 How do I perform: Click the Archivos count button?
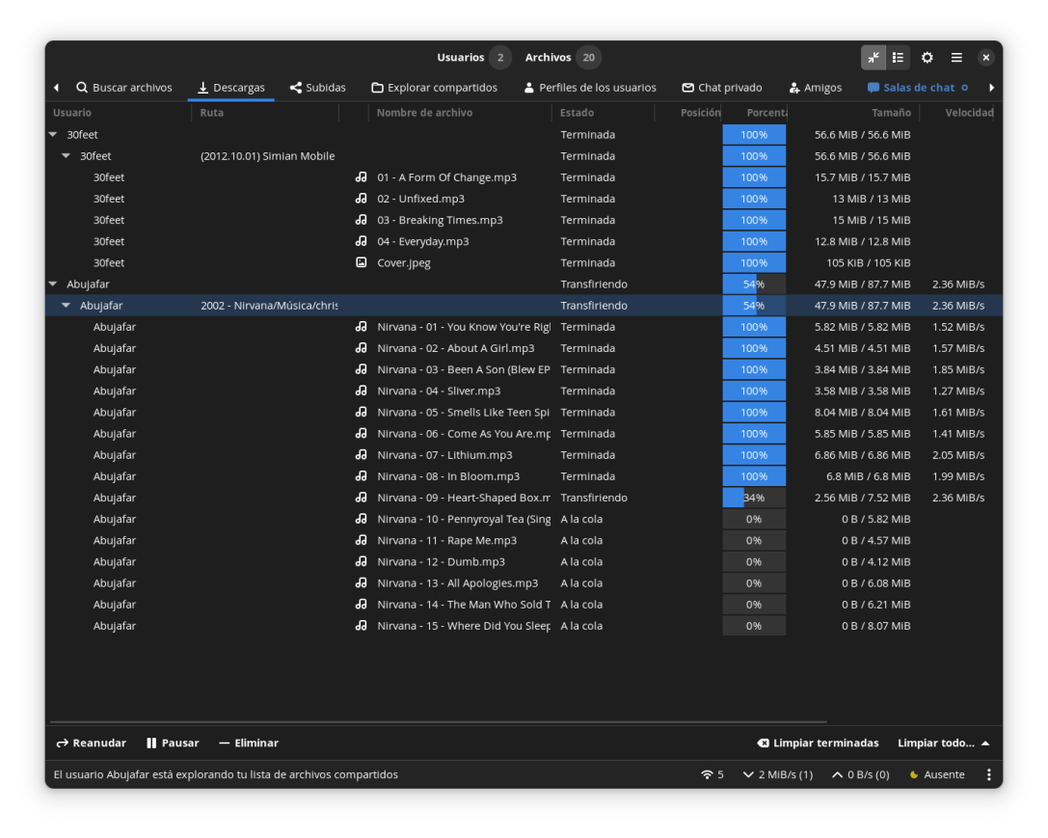[x=562, y=58]
